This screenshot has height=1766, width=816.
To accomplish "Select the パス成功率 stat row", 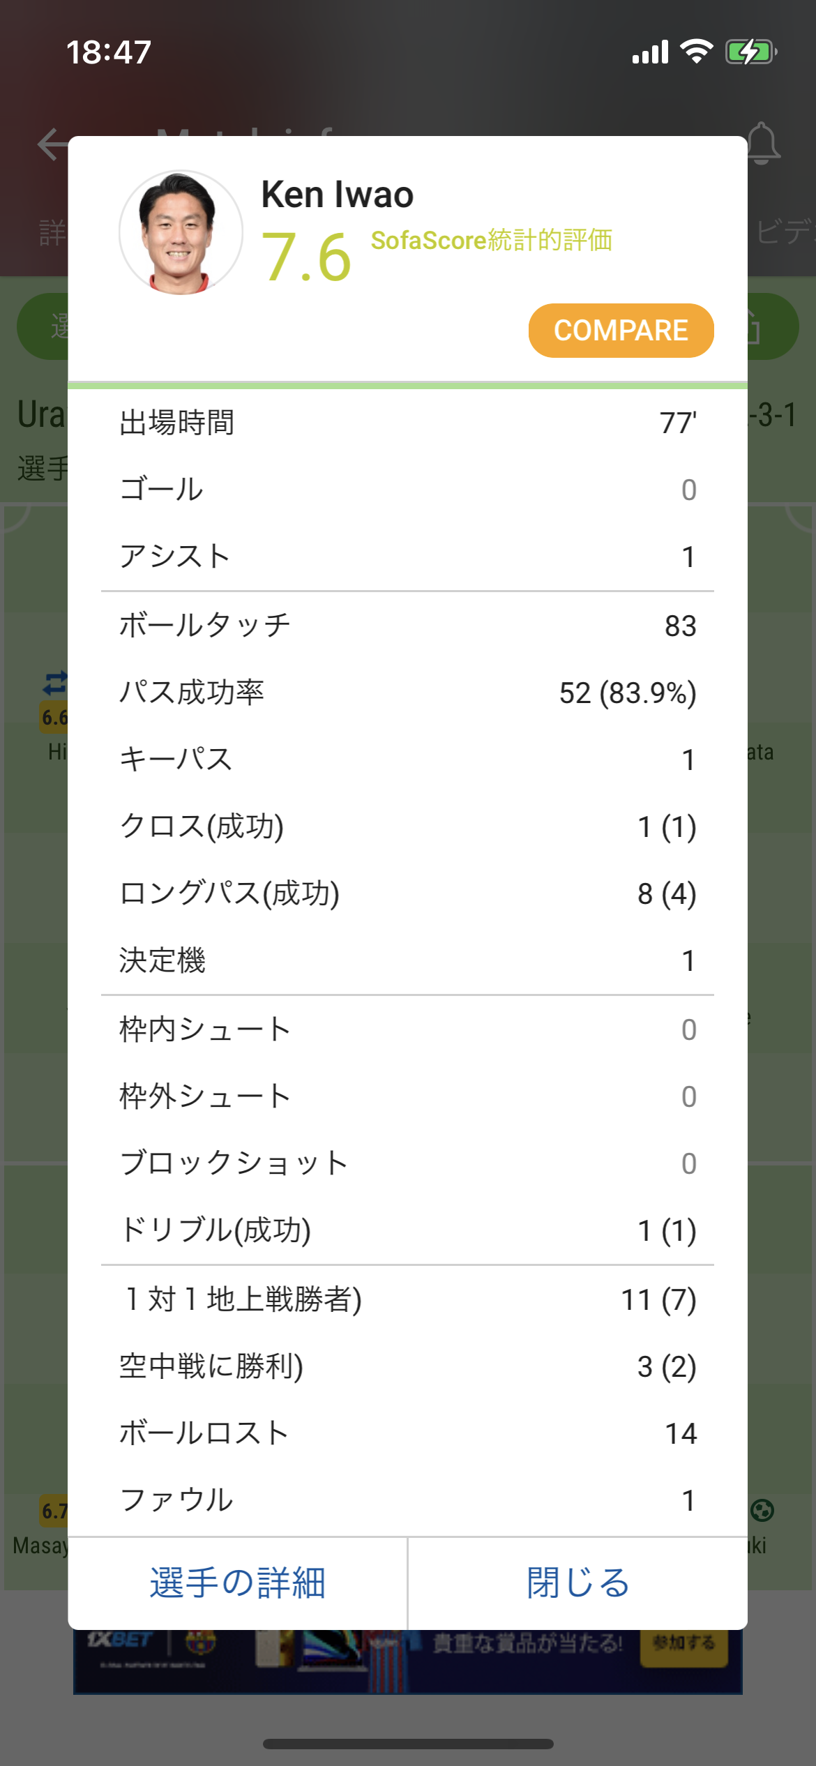I will pyautogui.click(x=407, y=693).
